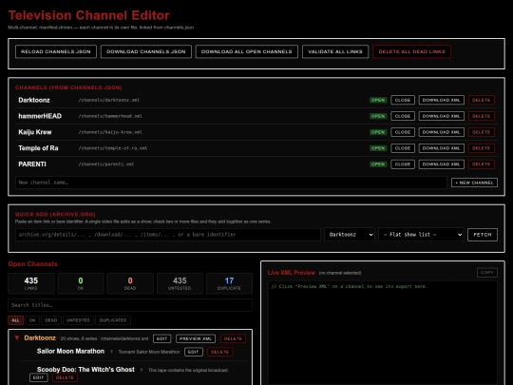The image size is (513, 385).
Task: Close the Darktoonz channel
Action: 403,100
